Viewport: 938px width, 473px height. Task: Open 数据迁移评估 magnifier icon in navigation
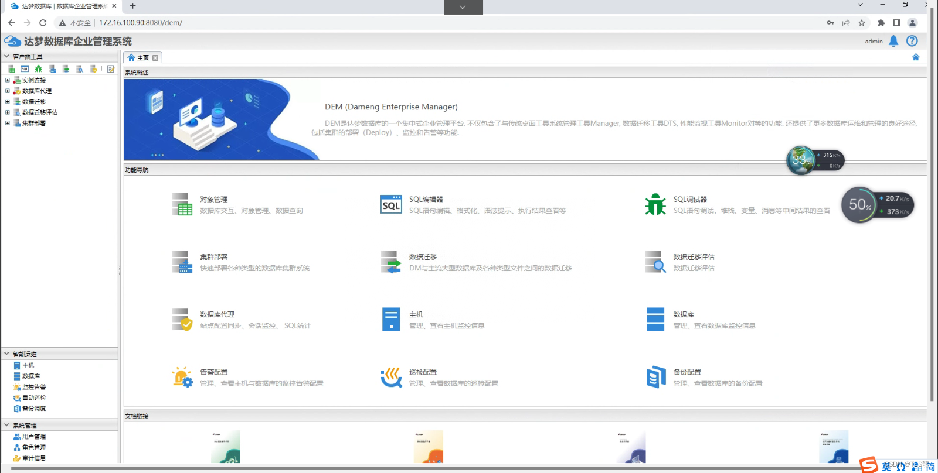[655, 262]
